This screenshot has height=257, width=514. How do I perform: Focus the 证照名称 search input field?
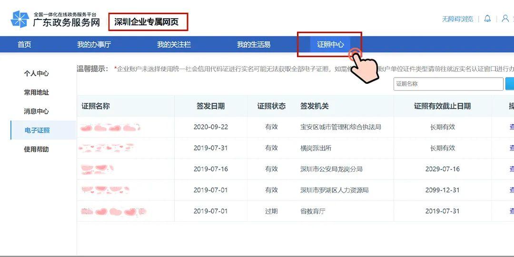448,84
